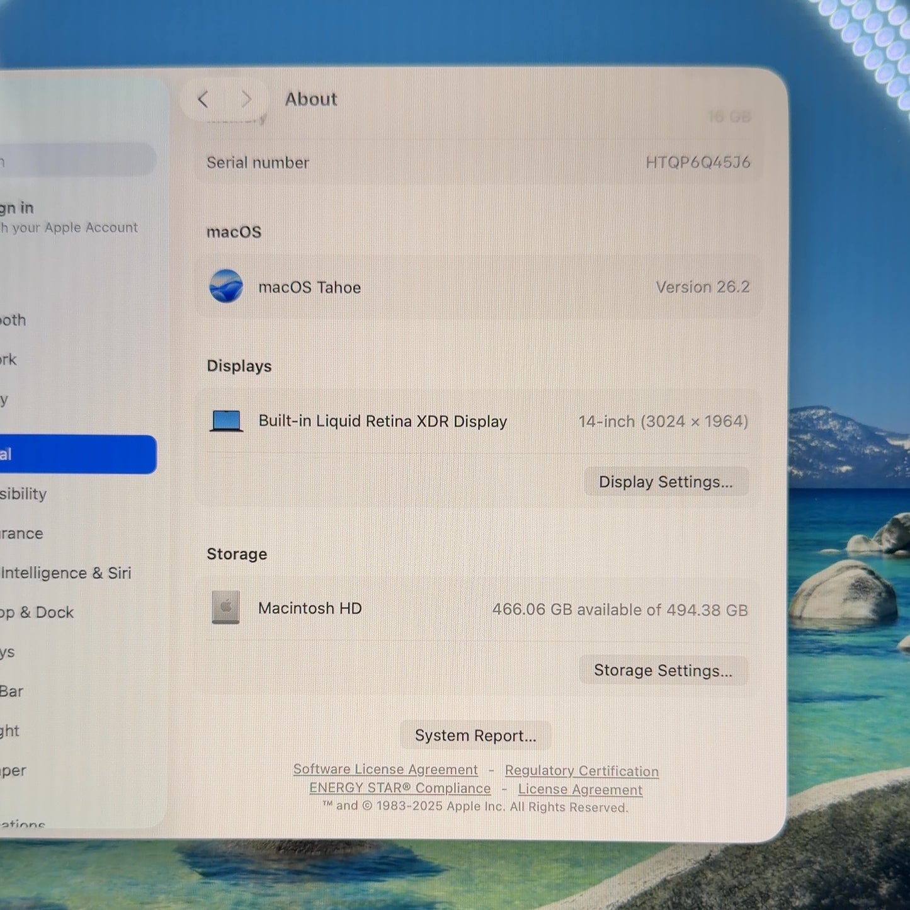Select the highlighted blue sidebar item
Screen dimensions: 910x910
pos(77,455)
